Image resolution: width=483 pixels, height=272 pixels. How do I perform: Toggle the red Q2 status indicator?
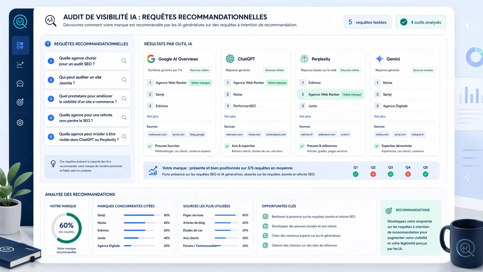[x=373, y=174]
